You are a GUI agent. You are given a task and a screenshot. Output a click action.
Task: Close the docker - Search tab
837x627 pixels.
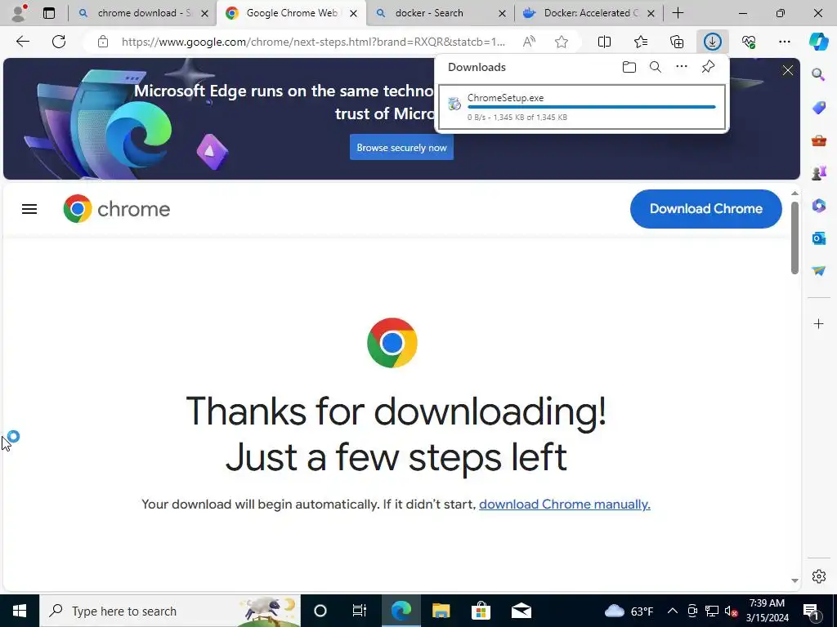point(502,13)
